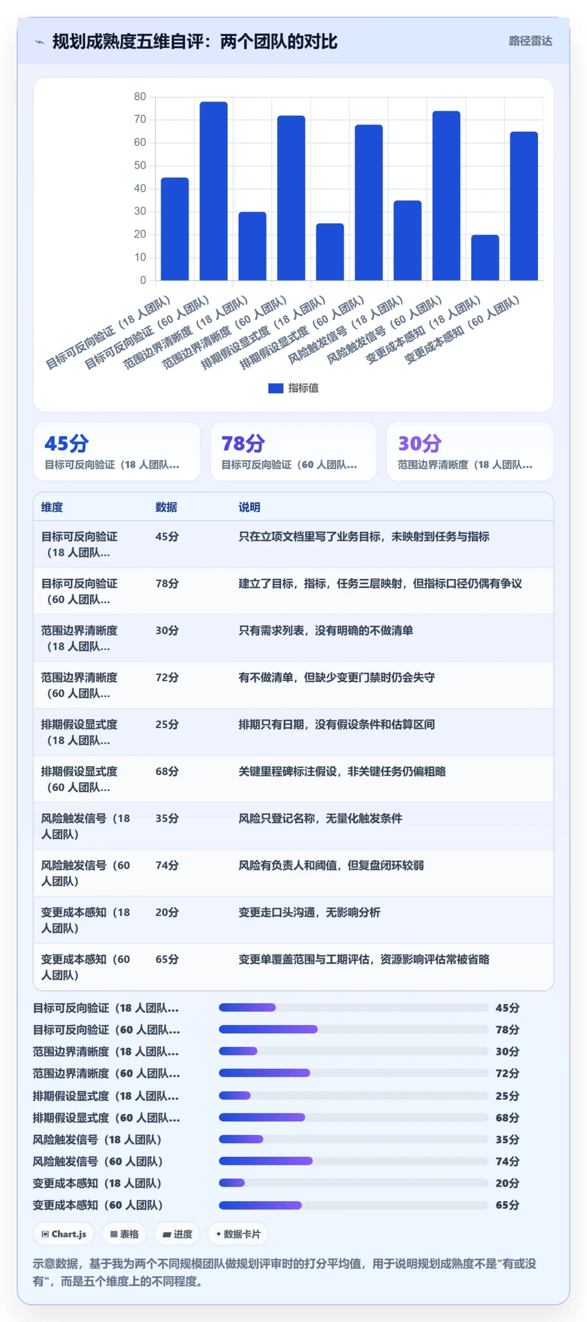Click the 65分 value in the table

(167, 959)
